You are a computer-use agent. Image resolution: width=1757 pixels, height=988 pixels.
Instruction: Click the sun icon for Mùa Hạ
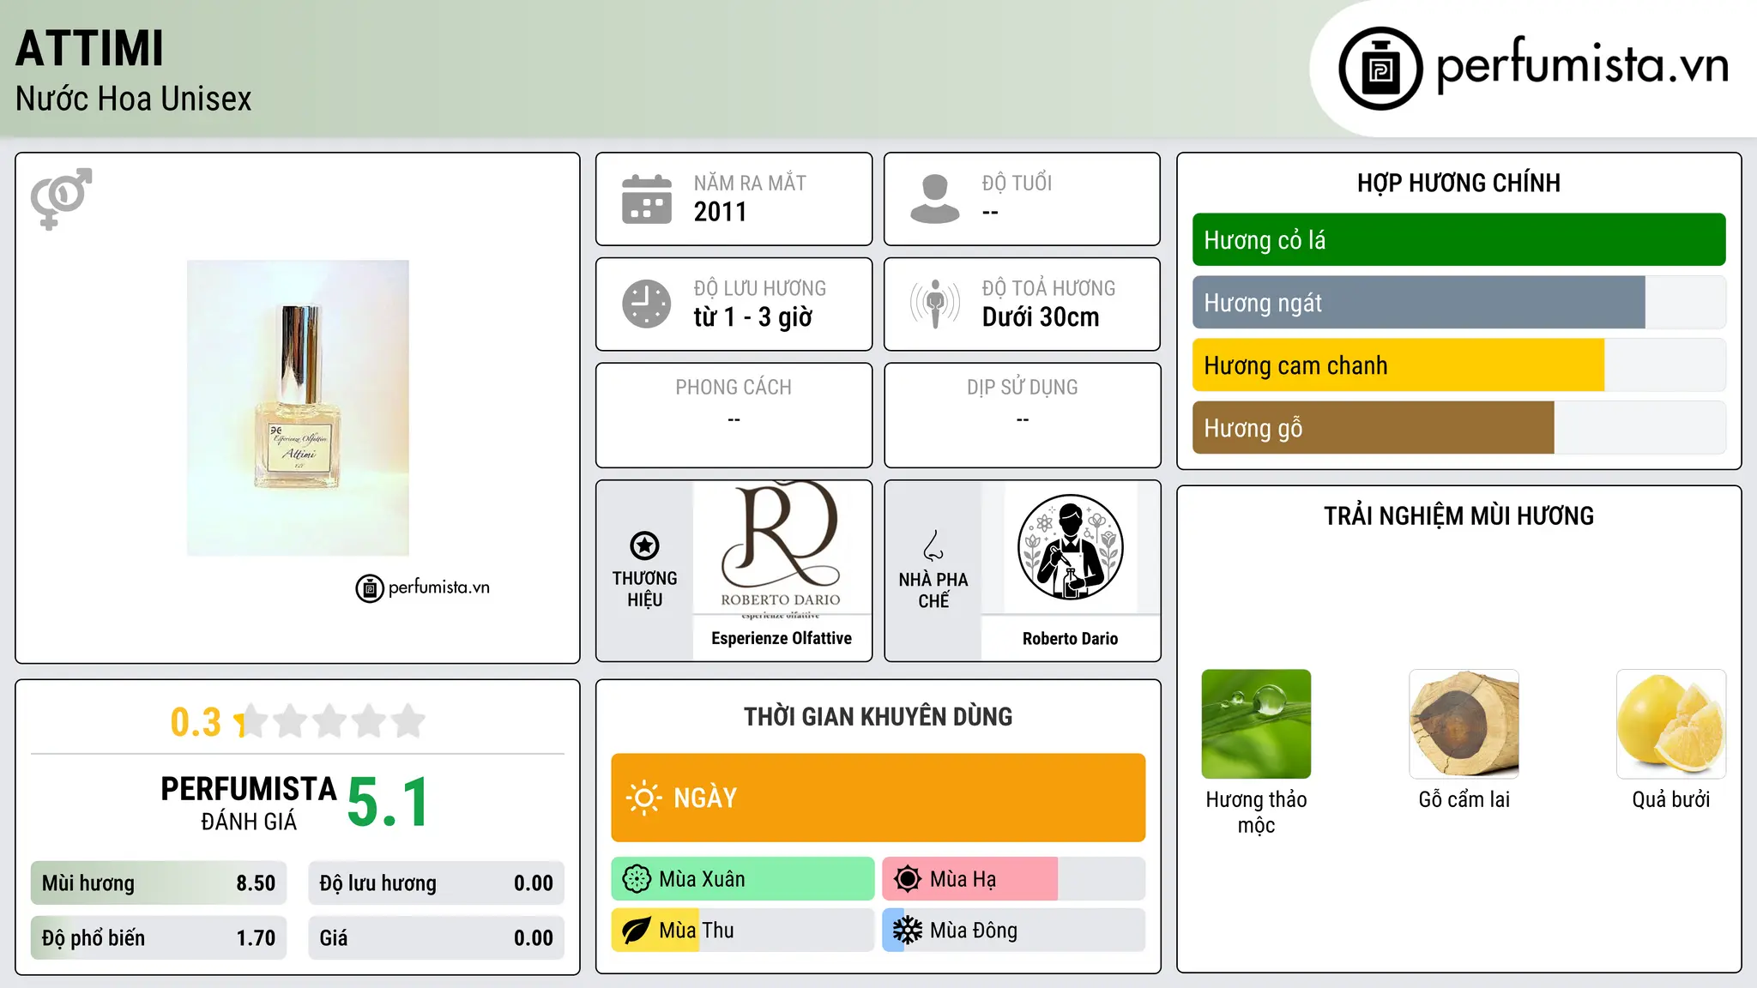click(x=908, y=879)
